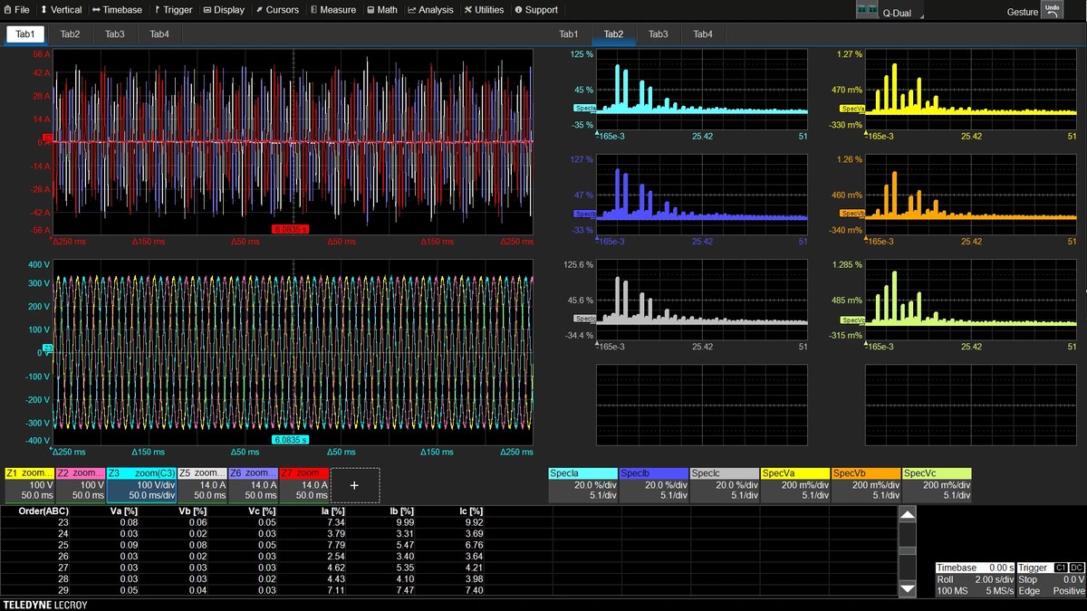Open the Support menu
This screenshot has height=611, width=1087.
coord(536,10)
